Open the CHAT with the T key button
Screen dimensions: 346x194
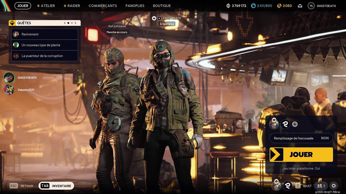click(304, 186)
